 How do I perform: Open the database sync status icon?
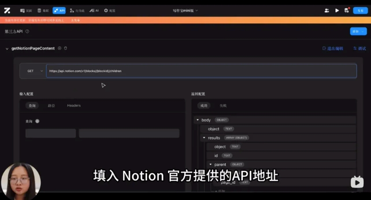[x=347, y=11]
